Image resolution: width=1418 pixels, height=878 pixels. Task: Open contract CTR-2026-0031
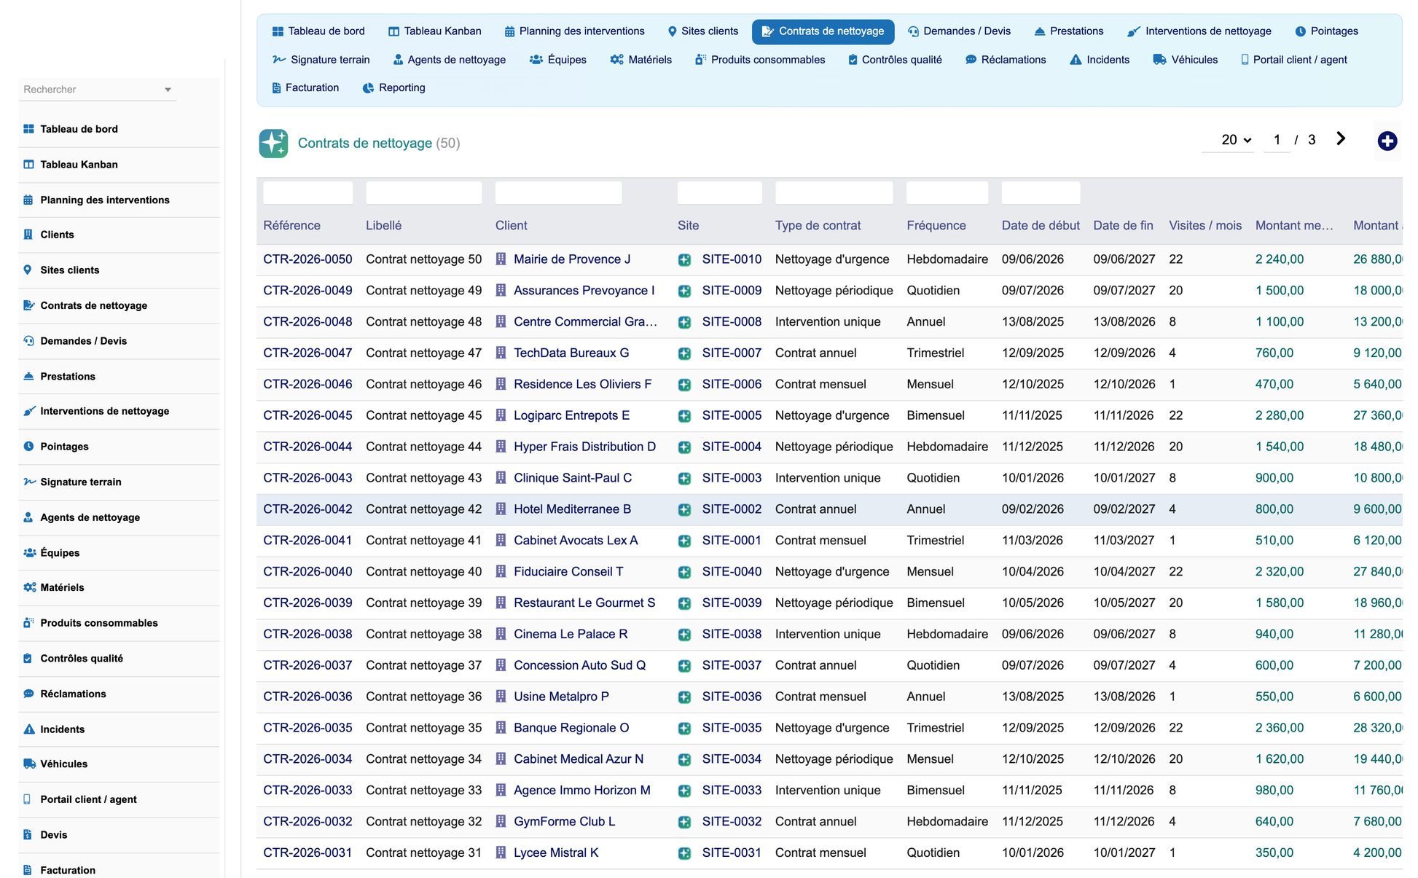tap(308, 852)
